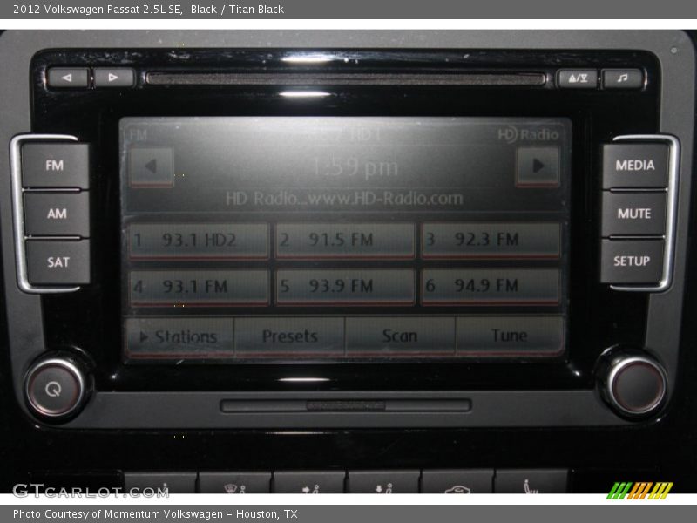697x523 pixels.
Task: Open the SETUP menu button
Action: tap(632, 261)
